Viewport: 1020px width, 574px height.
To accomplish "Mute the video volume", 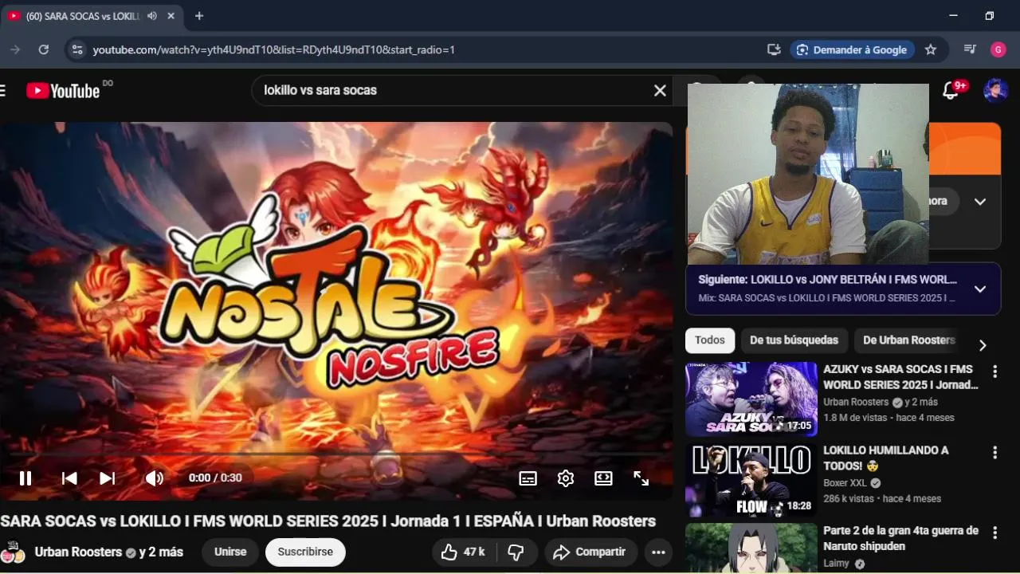I will [154, 478].
